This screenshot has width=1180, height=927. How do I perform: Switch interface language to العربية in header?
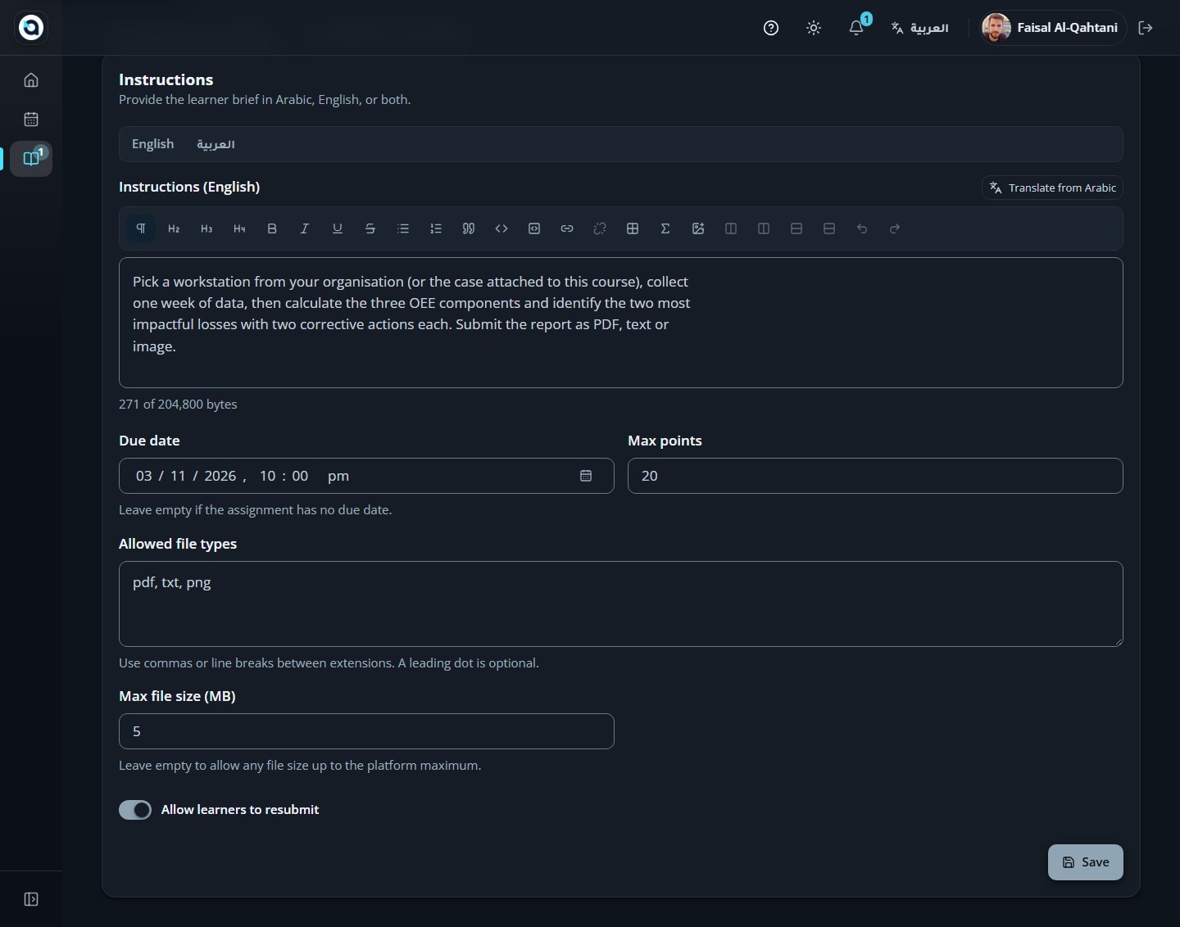pyautogui.click(x=920, y=28)
